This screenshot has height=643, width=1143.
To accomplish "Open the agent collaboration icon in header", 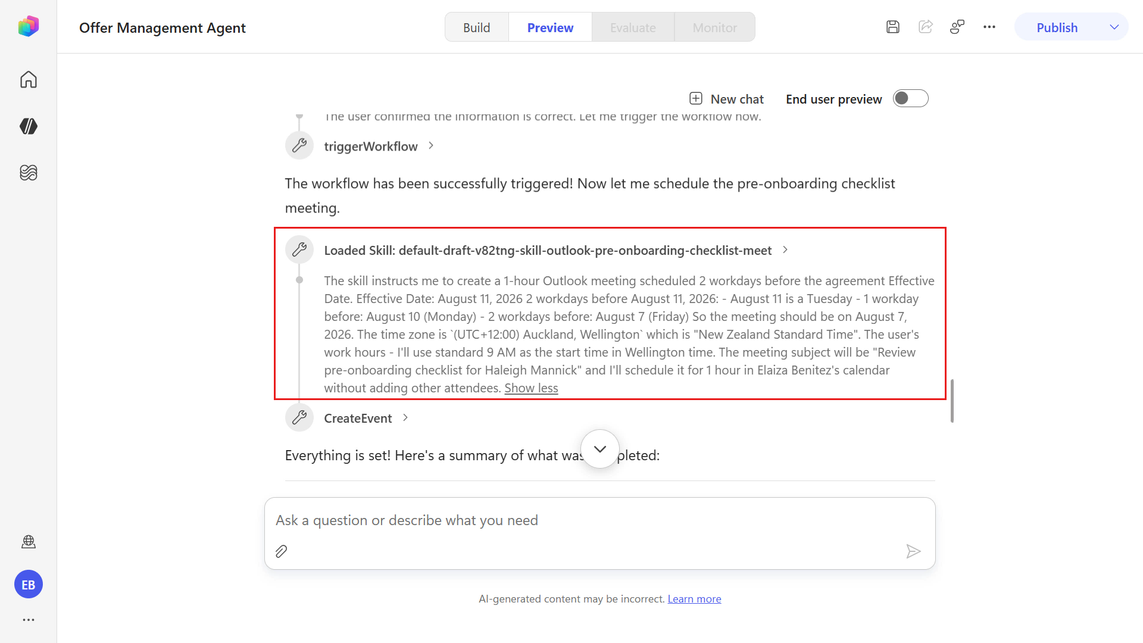I will (957, 27).
